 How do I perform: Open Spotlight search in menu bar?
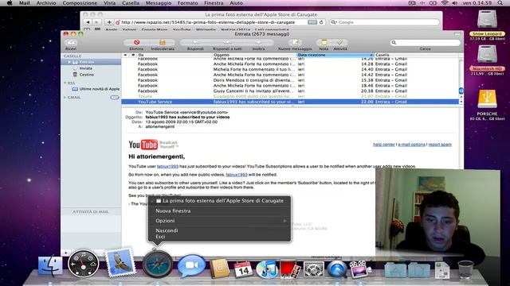(x=500, y=3)
